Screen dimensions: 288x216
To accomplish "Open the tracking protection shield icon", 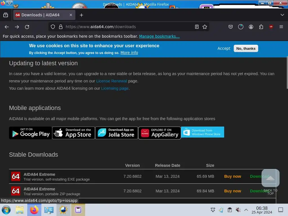I will tap(53, 27).
